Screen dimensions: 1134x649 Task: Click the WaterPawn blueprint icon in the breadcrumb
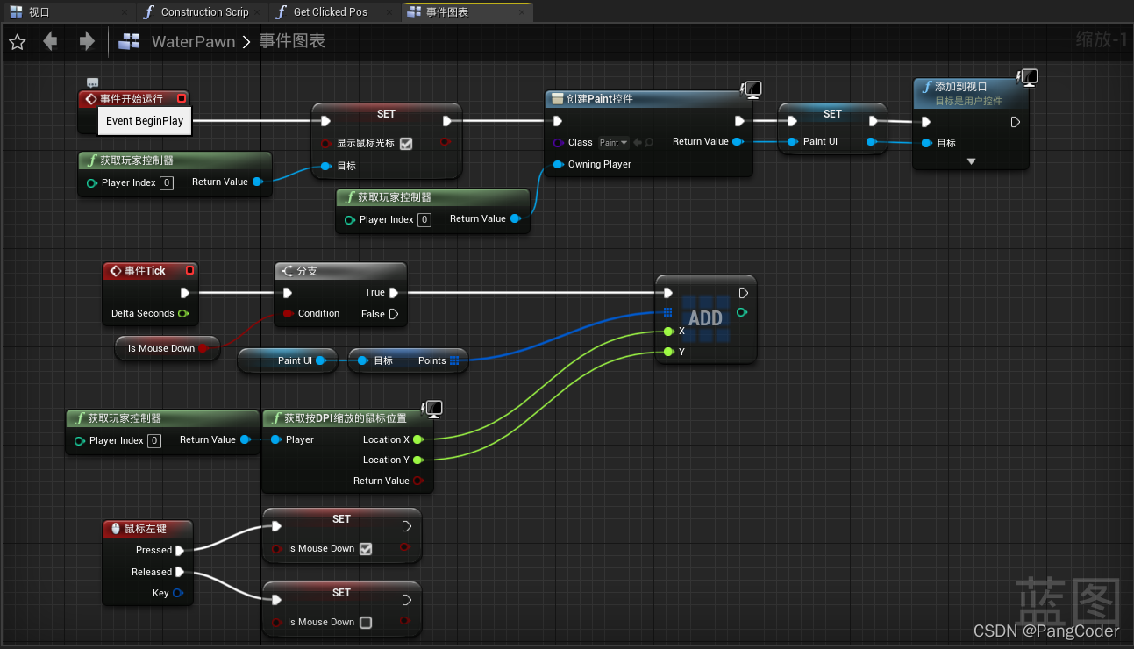(128, 40)
